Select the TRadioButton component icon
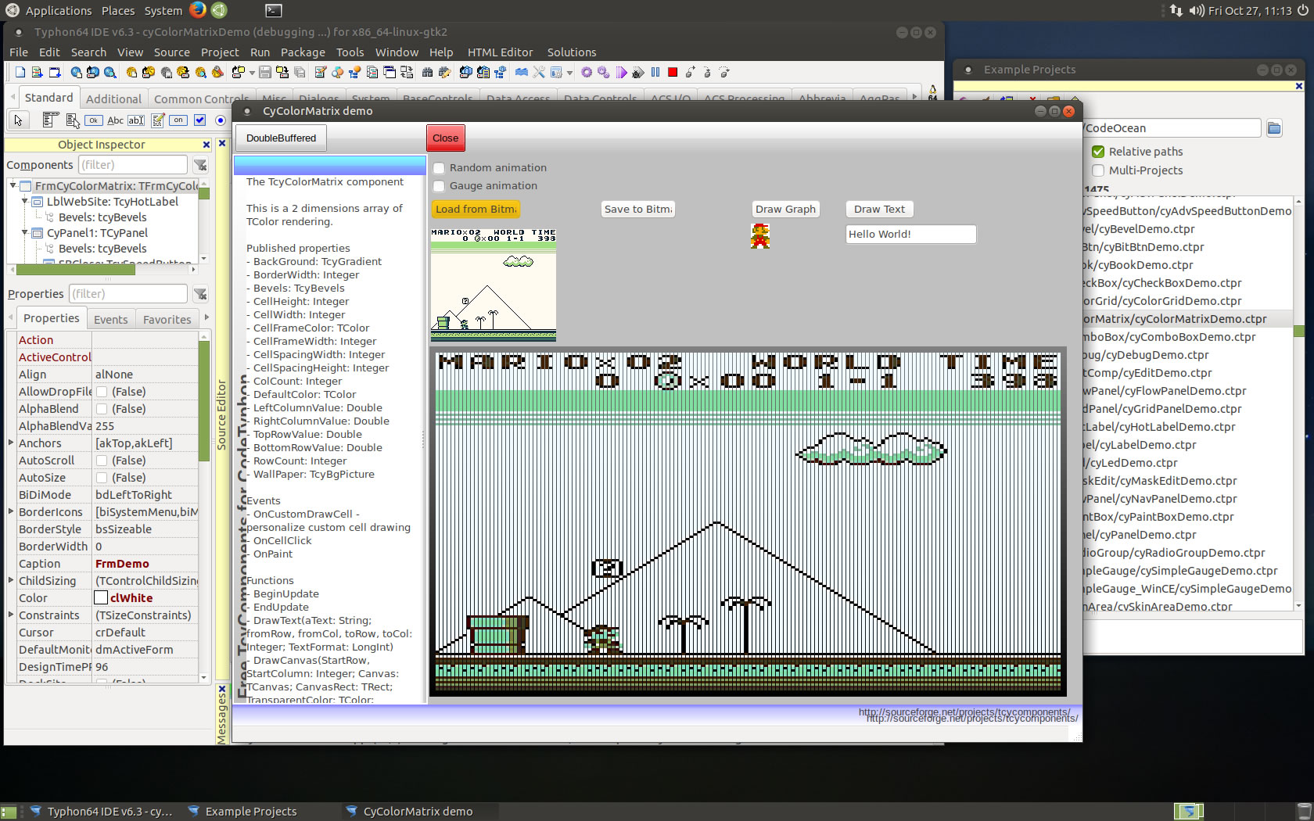 click(221, 120)
